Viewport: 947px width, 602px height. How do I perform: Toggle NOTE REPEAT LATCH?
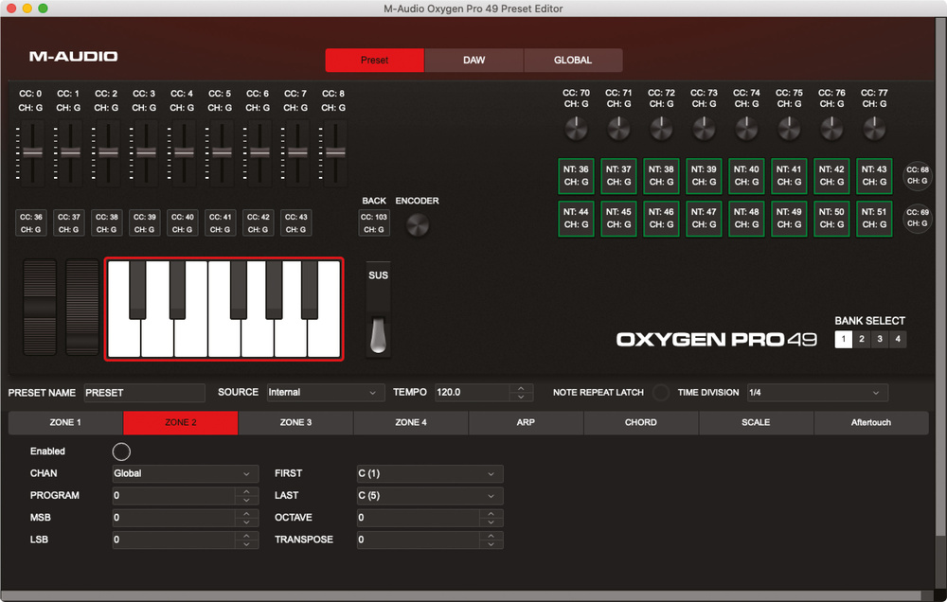click(x=661, y=393)
